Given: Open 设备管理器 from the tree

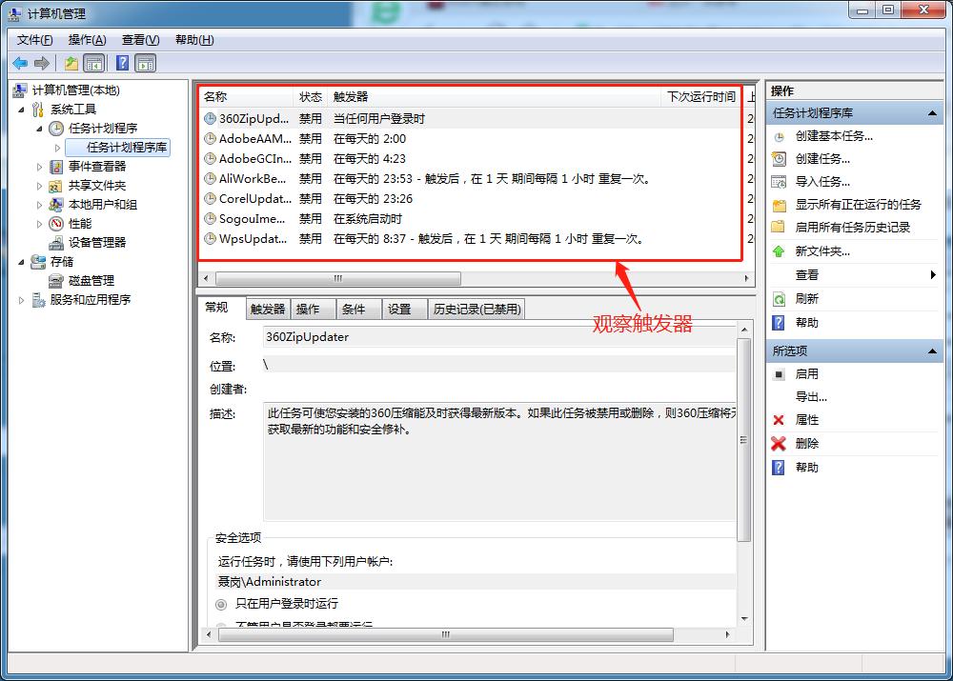Looking at the screenshot, I should (x=97, y=242).
